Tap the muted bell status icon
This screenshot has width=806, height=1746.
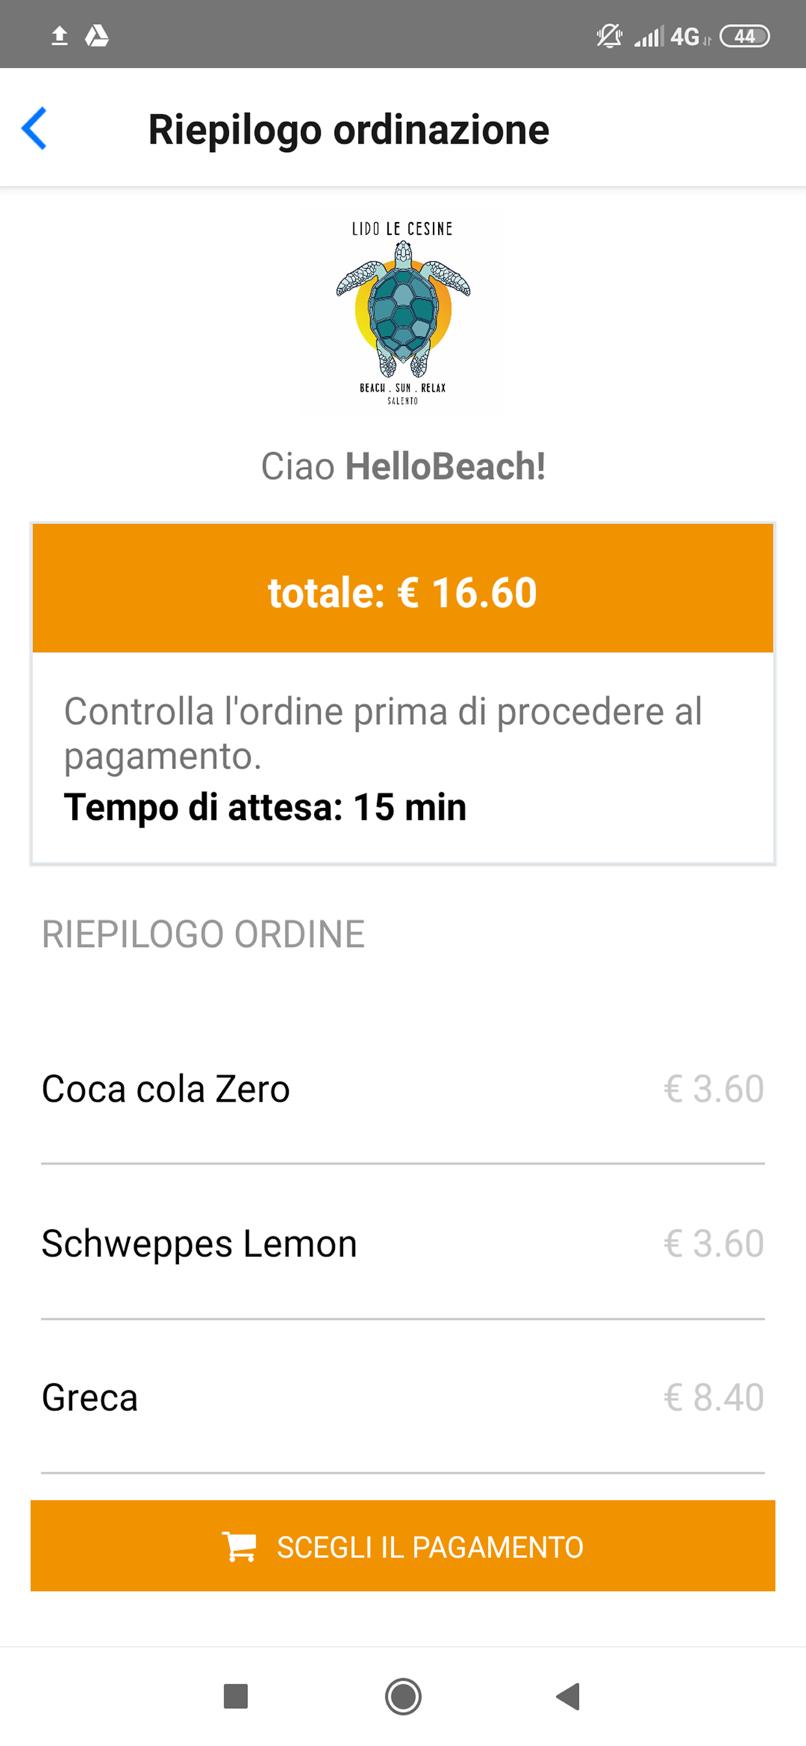pyautogui.click(x=609, y=35)
